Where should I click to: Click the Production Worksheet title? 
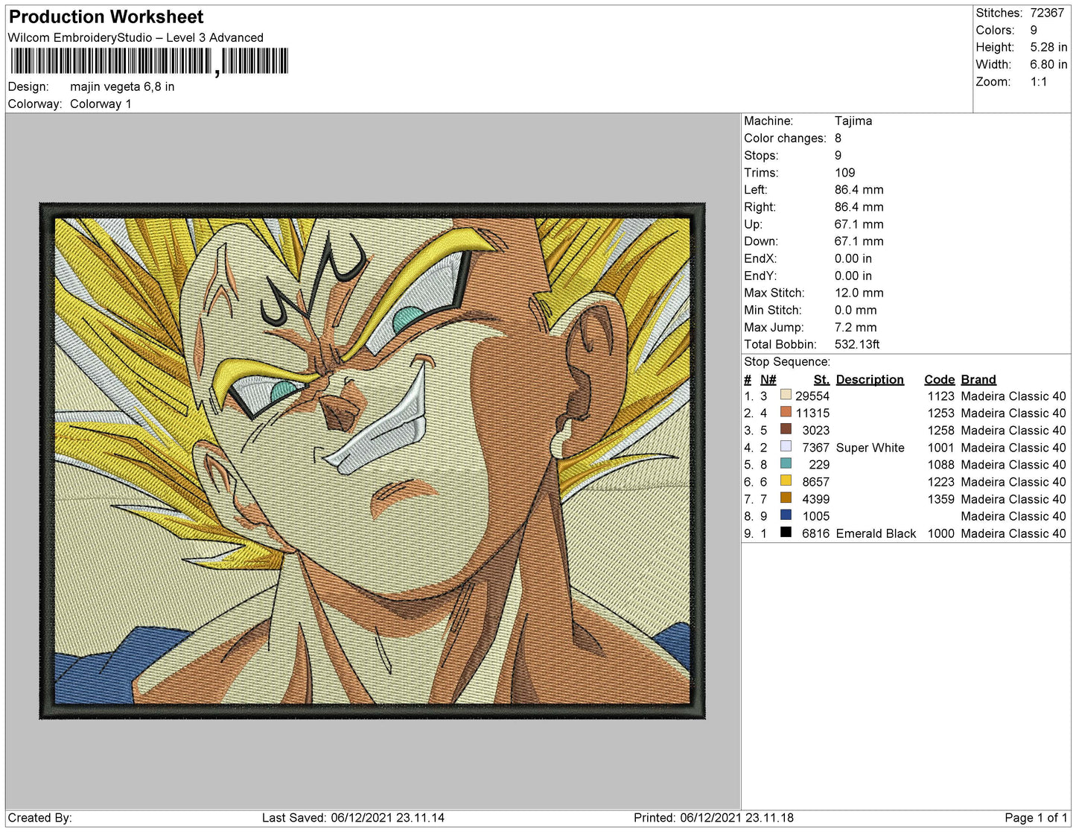coord(106,17)
